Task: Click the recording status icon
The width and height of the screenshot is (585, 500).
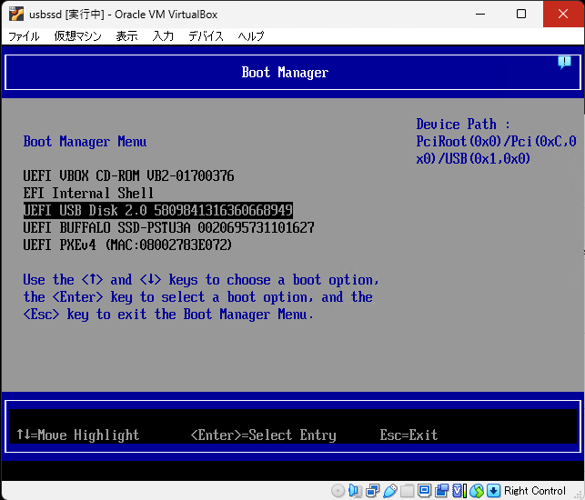Action: (442, 491)
